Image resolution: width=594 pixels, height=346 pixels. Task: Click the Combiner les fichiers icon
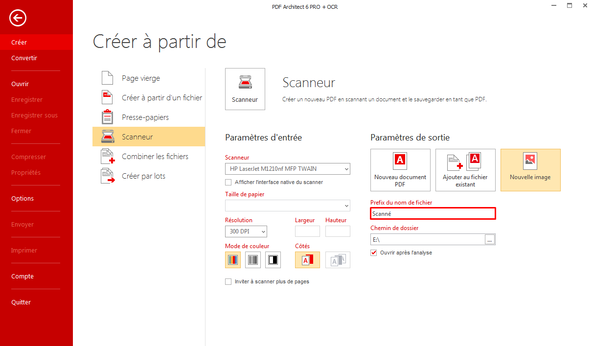108,157
